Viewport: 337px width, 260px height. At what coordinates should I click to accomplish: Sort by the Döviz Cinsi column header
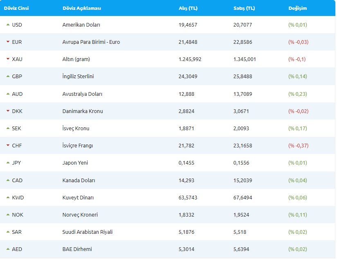click(16, 8)
